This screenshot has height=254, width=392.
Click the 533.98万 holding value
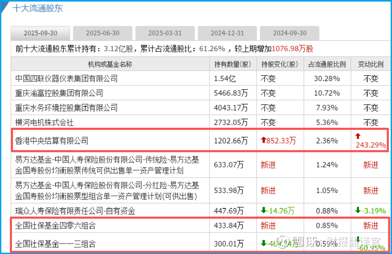[x=229, y=190]
